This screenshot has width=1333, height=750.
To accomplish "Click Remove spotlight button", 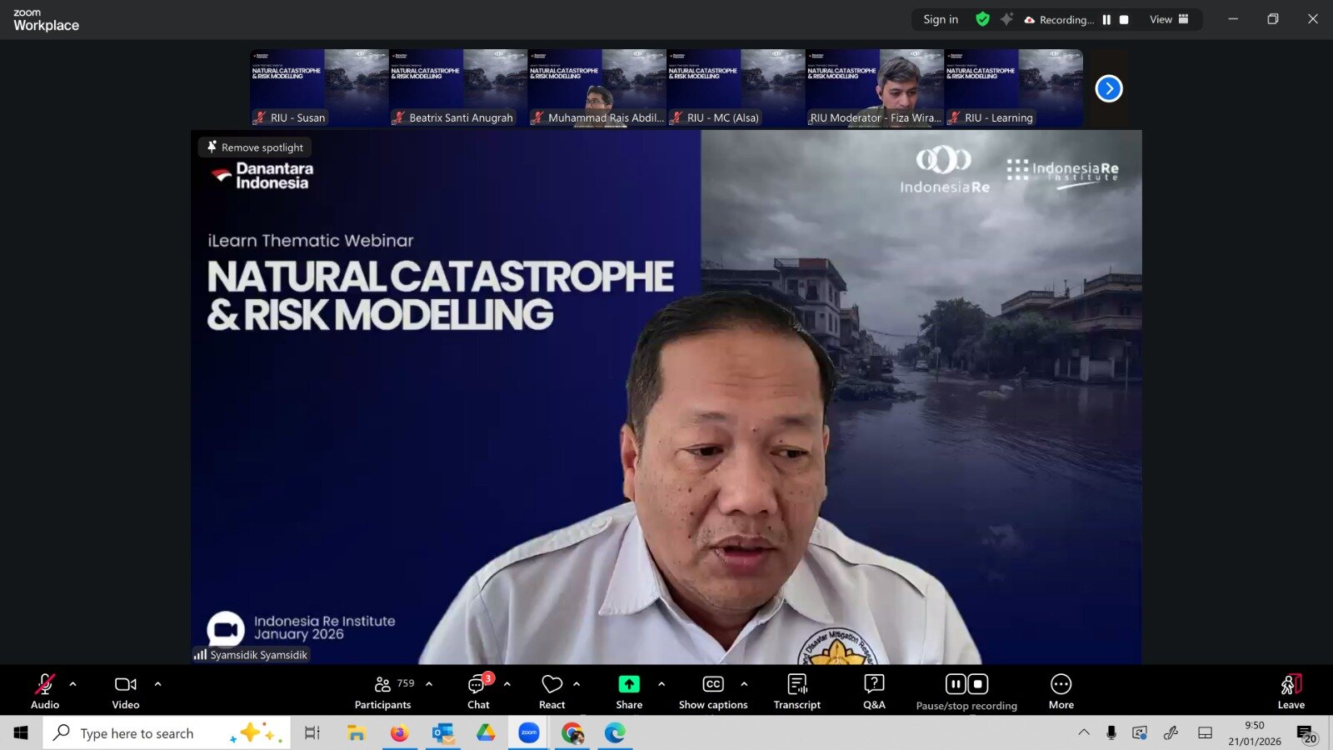I will [255, 147].
